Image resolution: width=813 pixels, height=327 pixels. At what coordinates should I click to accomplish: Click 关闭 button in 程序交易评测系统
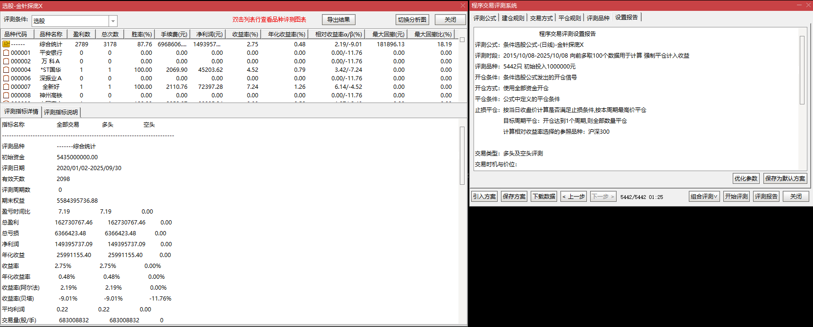796,197
